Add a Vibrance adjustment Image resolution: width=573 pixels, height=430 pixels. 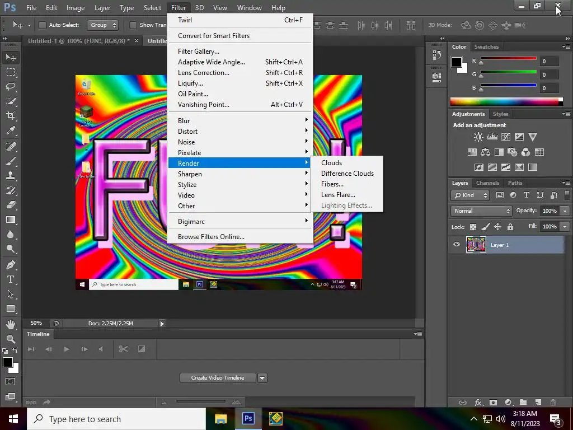pos(533,137)
